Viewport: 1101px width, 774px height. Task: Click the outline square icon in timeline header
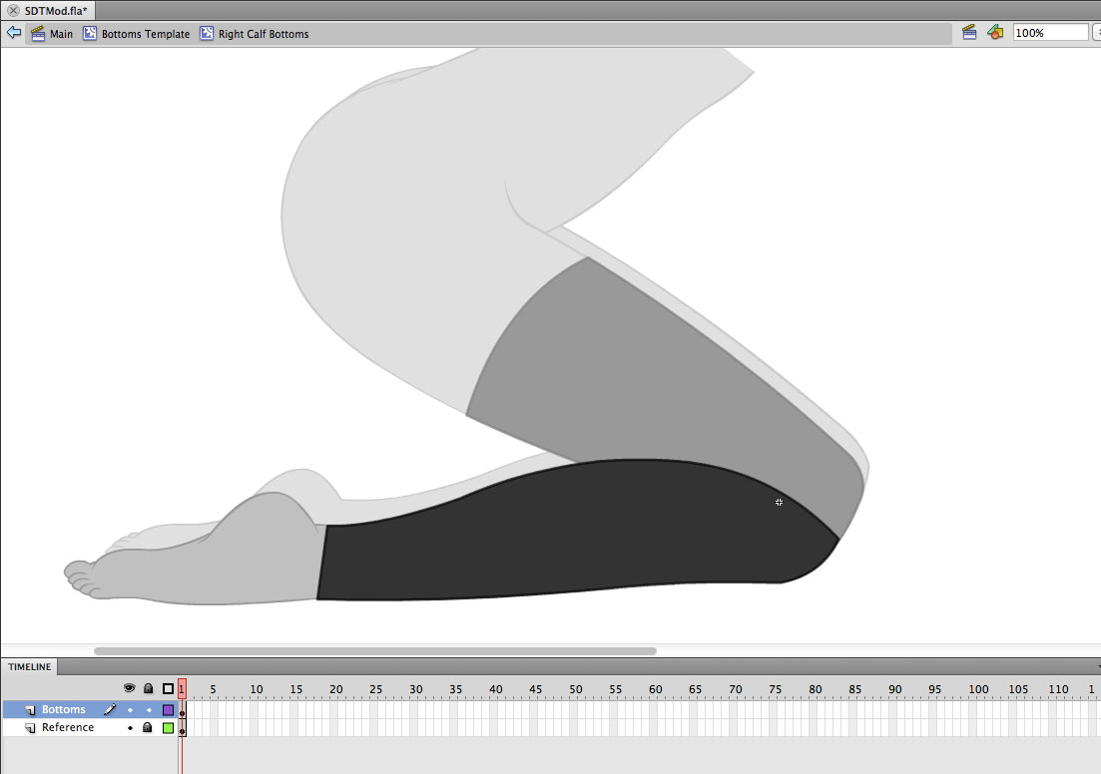click(168, 688)
